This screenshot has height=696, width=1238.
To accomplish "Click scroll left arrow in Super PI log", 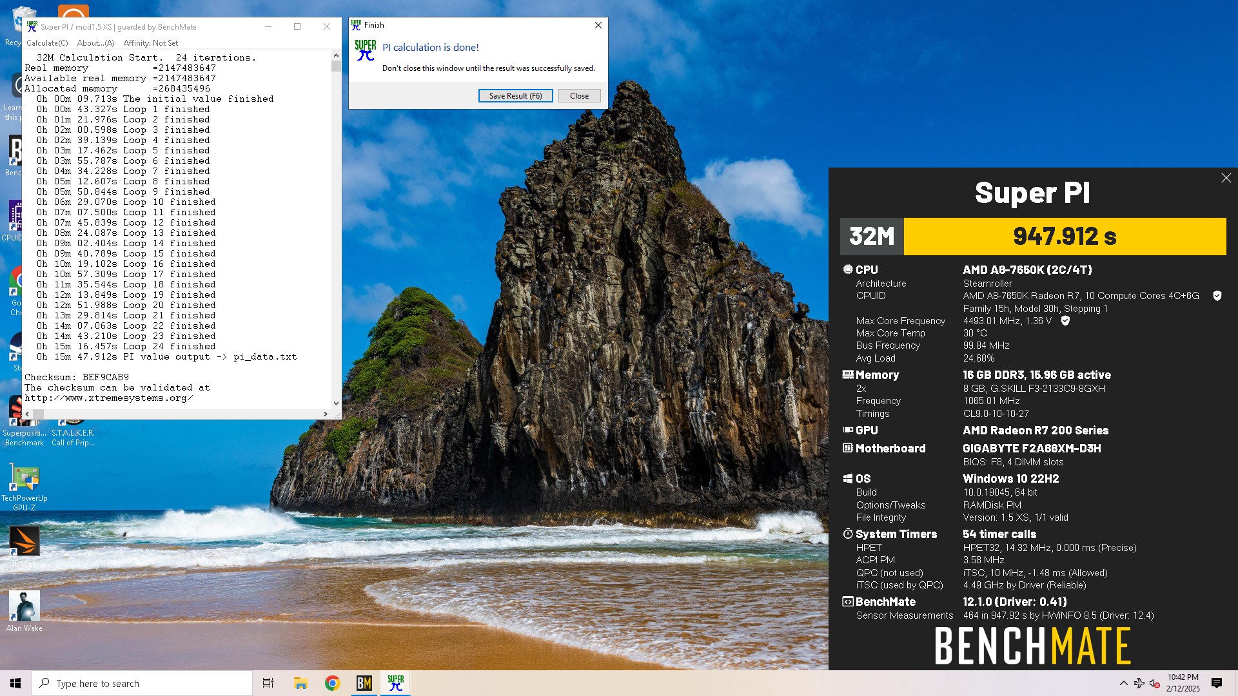I will [x=27, y=414].
